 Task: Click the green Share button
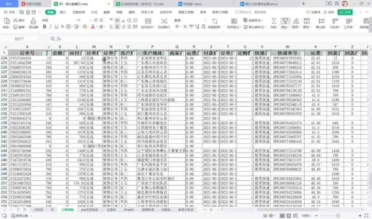(x=346, y=12)
